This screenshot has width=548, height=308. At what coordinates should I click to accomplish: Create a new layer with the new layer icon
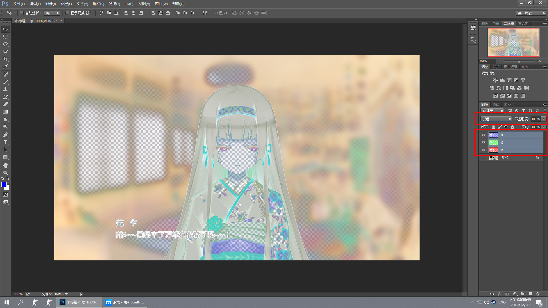[530, 294]
